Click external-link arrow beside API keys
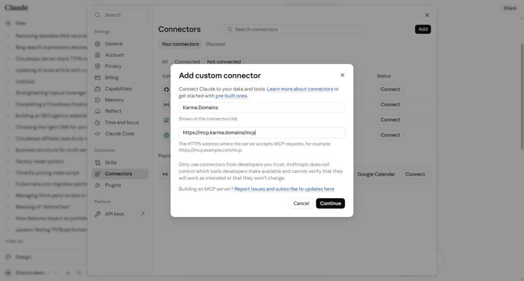The width and height of the screenshot is (524, 281). pos(142,214)
